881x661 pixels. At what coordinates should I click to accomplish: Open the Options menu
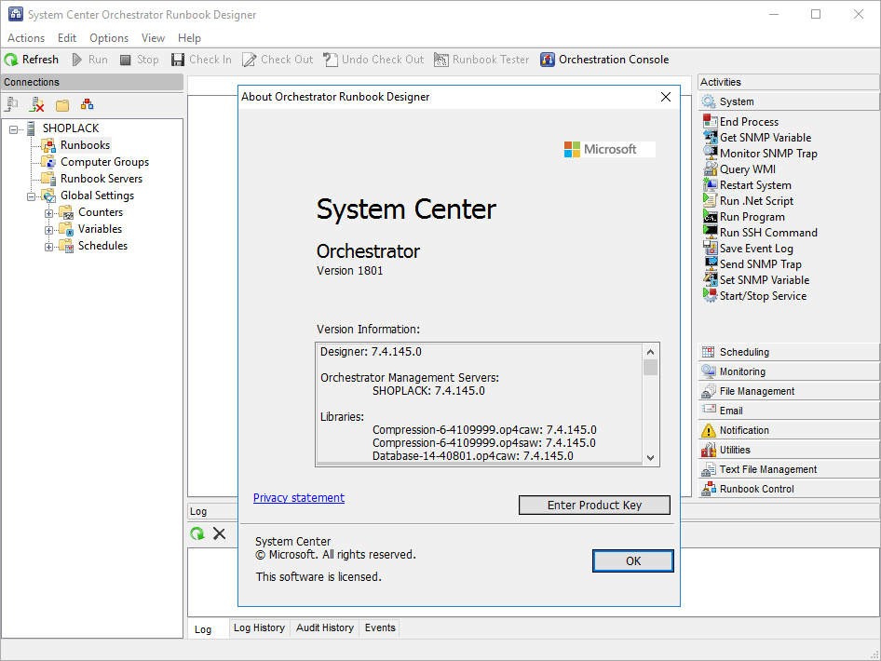pos(109,38)
